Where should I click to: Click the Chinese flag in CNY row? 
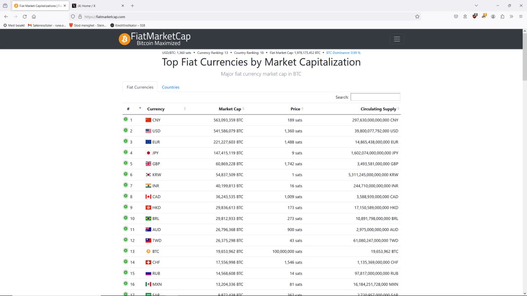click(148, 120)
